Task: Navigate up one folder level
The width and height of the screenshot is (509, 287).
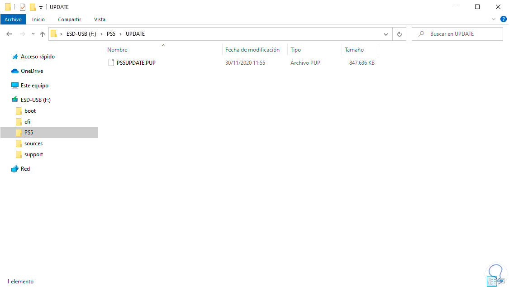Action: click(43, 34)
